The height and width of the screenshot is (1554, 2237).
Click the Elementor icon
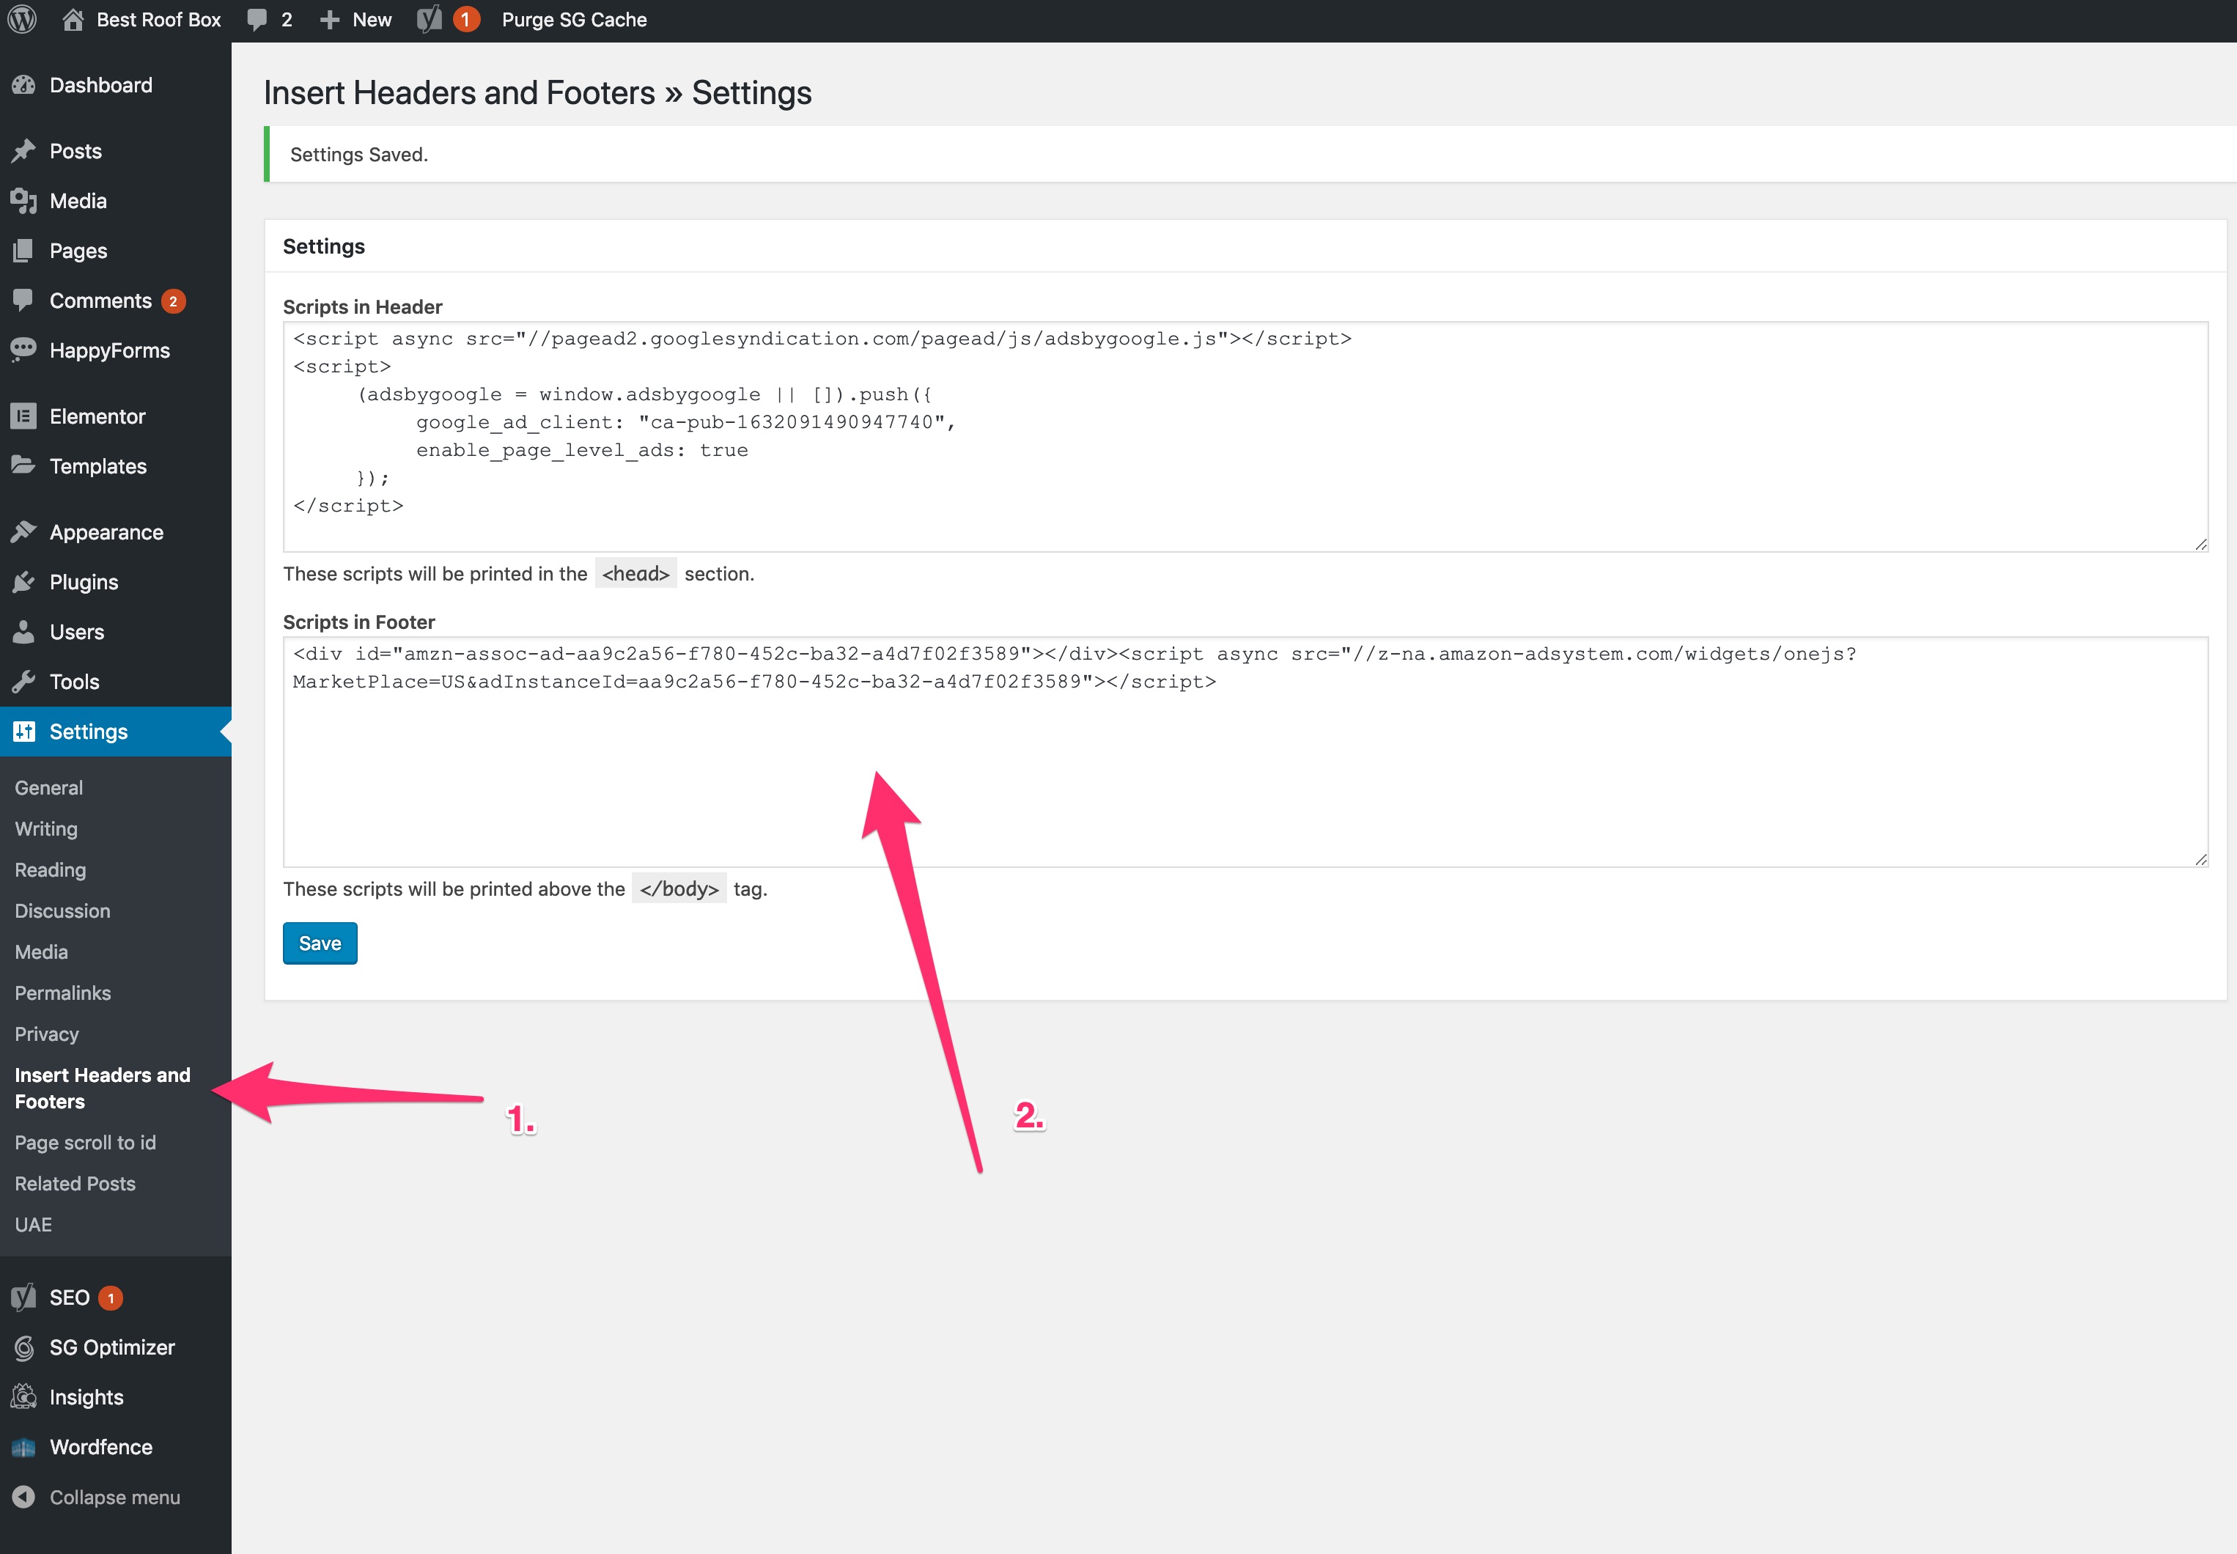tap(24, 416)
